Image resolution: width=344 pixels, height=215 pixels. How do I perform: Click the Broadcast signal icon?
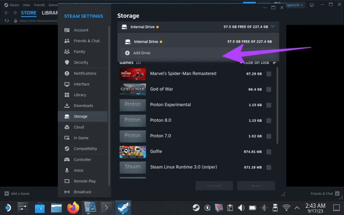tap(67, 192)
